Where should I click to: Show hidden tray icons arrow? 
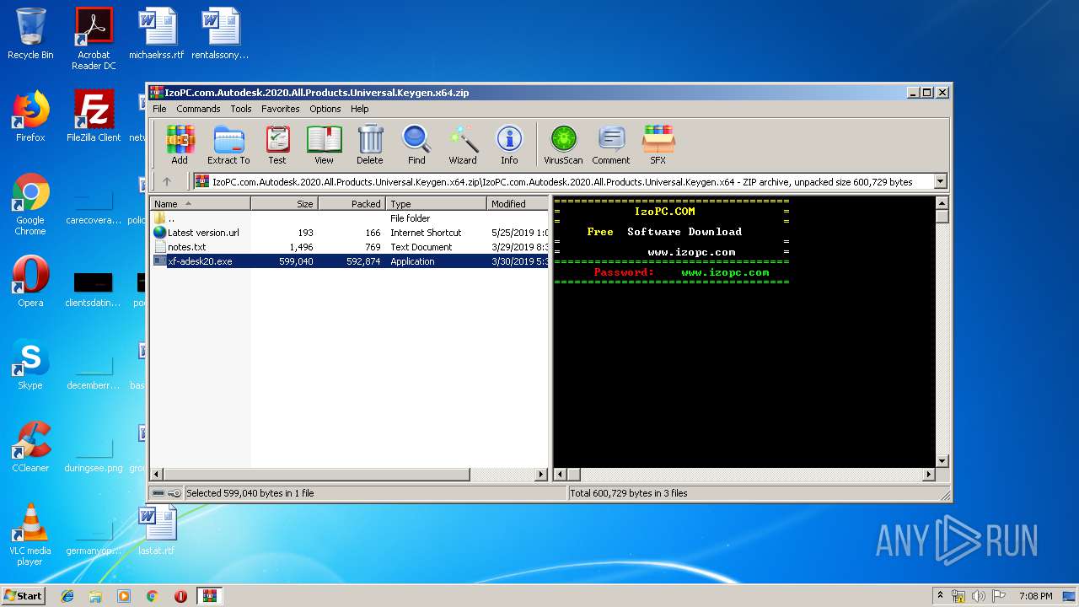tap(940, 596)
